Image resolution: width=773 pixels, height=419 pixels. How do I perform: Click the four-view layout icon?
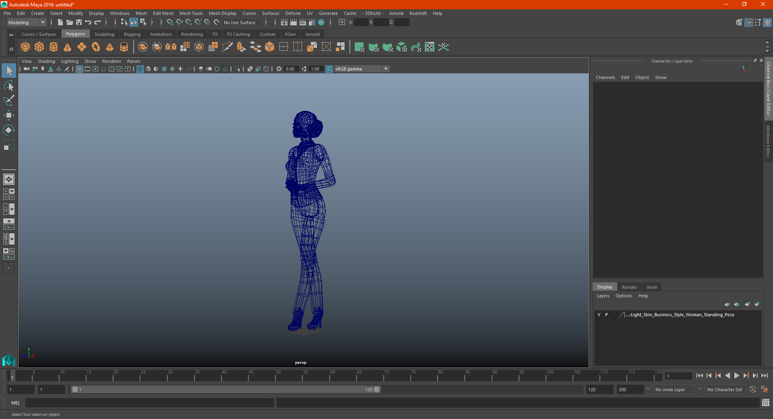(9, 194)
